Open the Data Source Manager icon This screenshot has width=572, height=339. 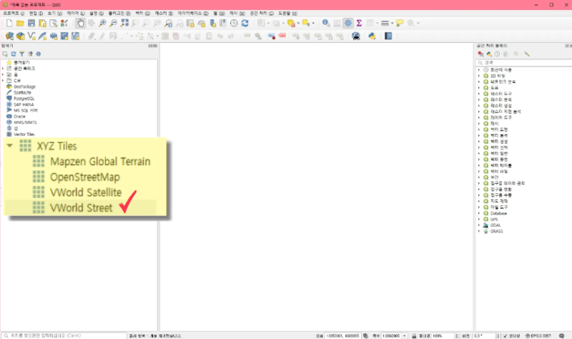pos(9,36)
